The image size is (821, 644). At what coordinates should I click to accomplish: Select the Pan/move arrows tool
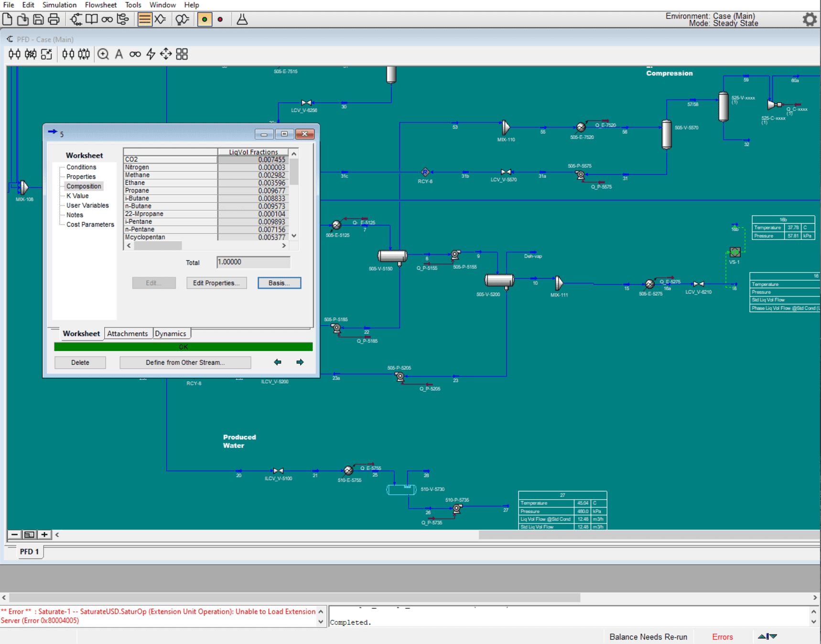166,54
